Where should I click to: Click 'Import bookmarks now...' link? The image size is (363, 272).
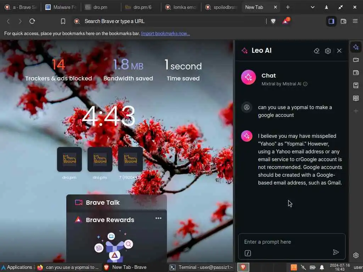166,34
